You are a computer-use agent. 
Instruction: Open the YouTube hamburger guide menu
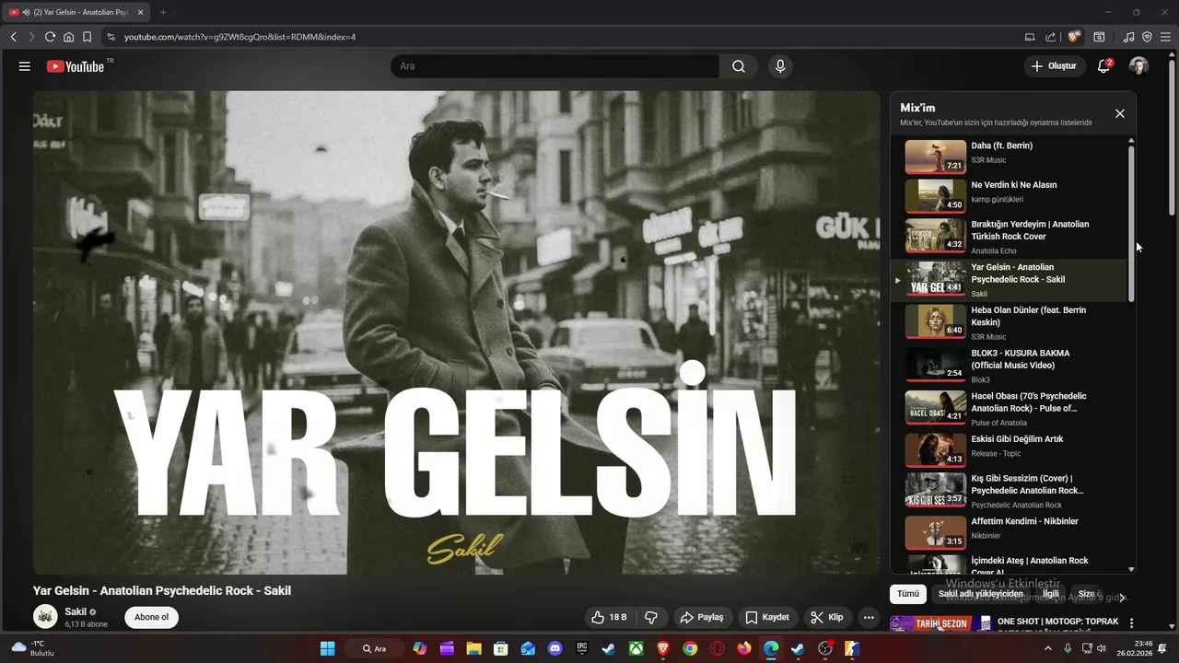[25, 66]
